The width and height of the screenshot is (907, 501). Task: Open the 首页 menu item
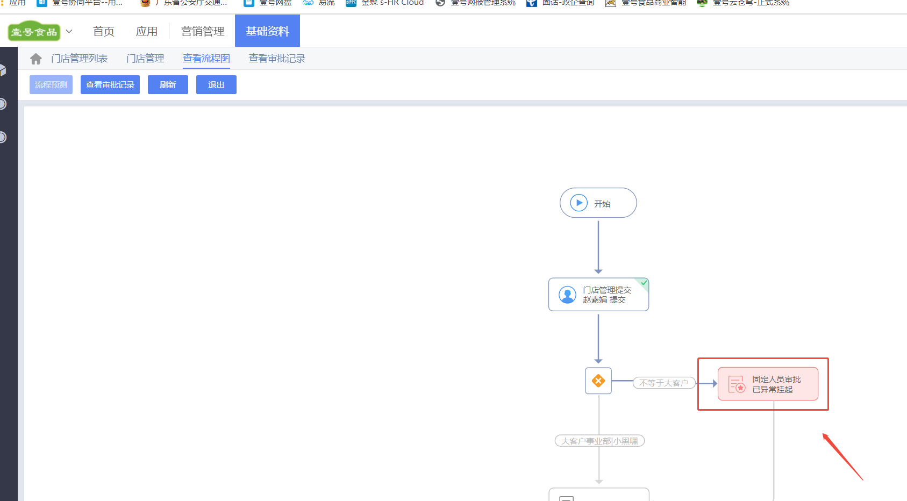tap(103, 32)
